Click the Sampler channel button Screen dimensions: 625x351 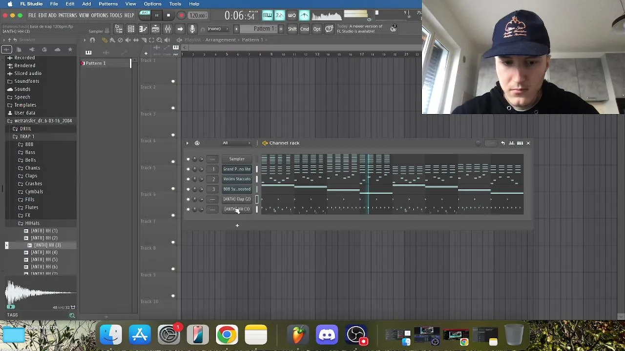pyautogui.click(x=237, y=159)
